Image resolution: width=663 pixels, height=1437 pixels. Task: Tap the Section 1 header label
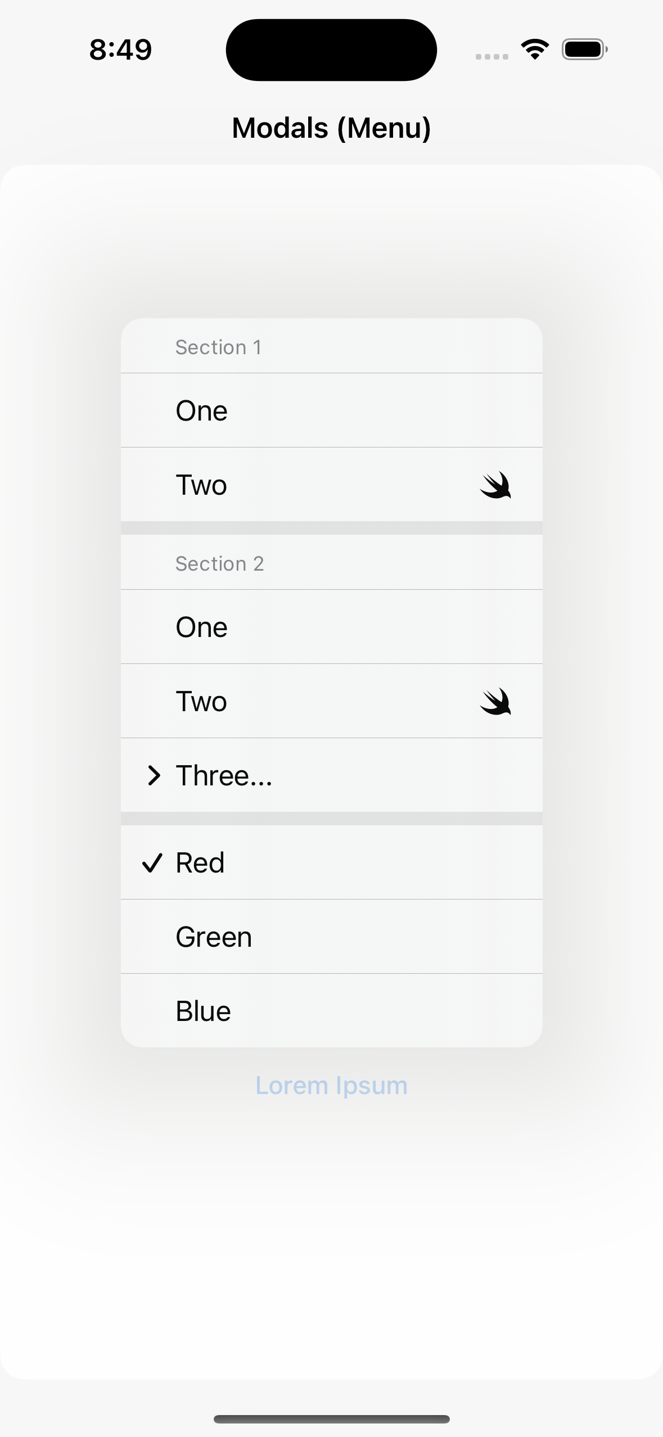click(x=218, y=347)
